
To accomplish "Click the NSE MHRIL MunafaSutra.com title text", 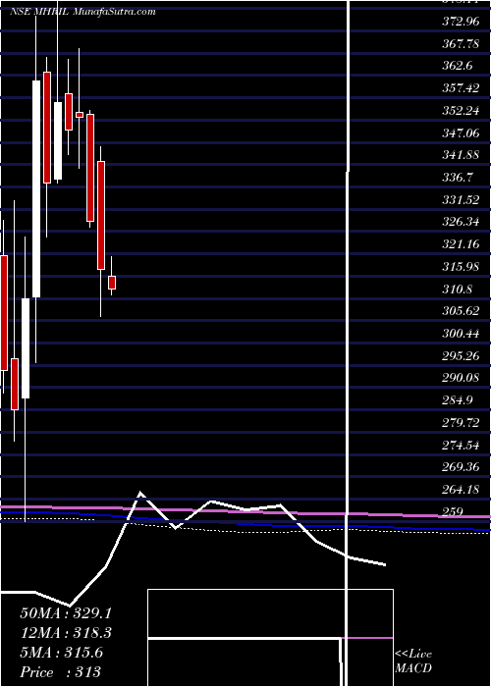I will coord(82,12).
